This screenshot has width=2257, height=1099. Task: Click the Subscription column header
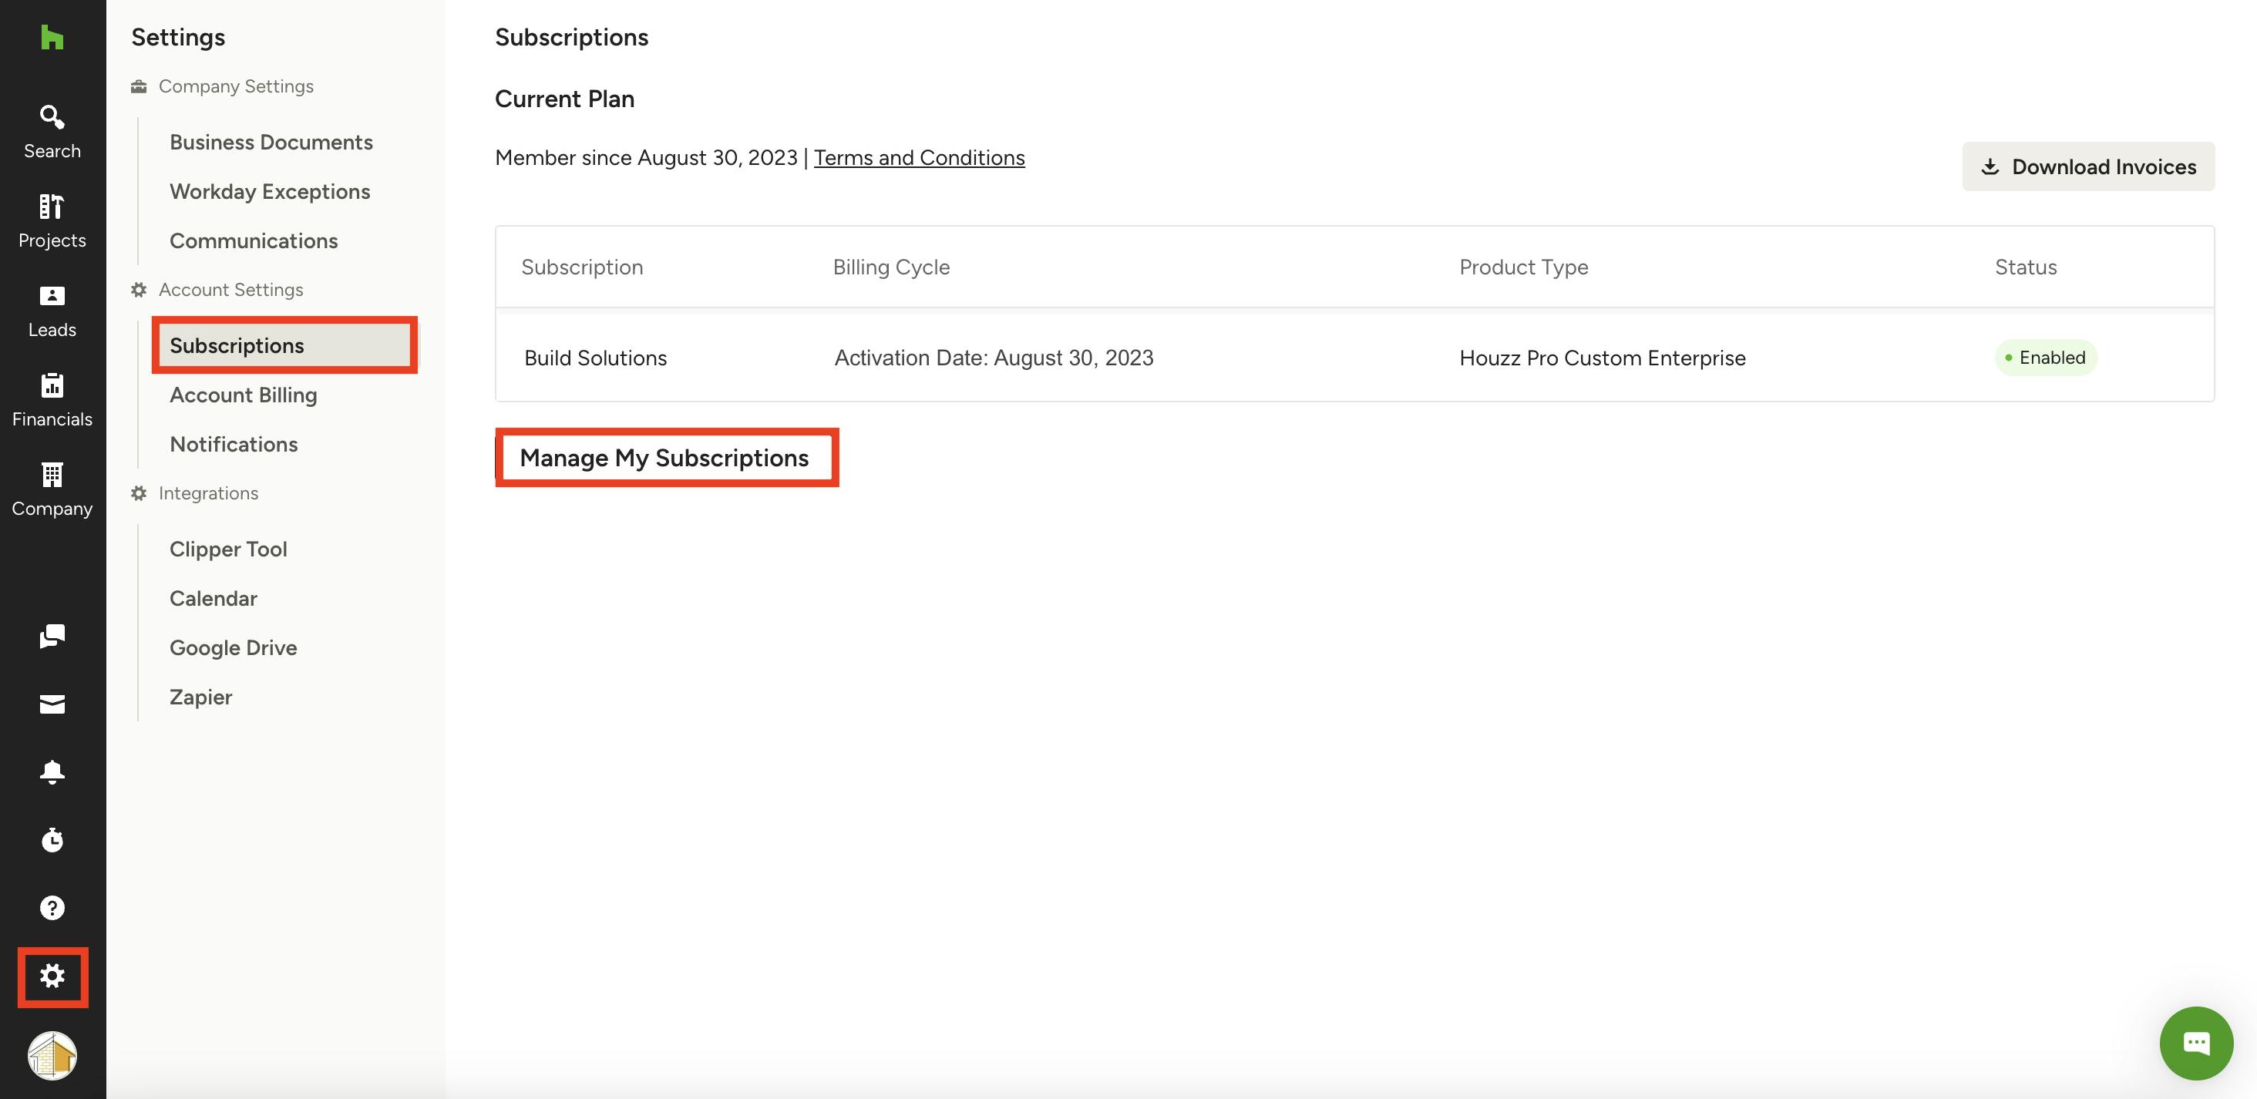tap(582, 267)
